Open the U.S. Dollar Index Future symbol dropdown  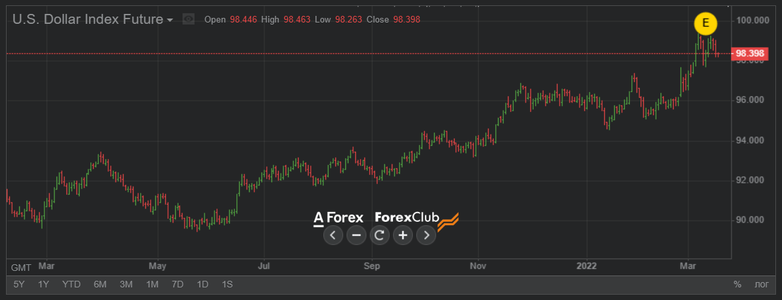[93, 19]
